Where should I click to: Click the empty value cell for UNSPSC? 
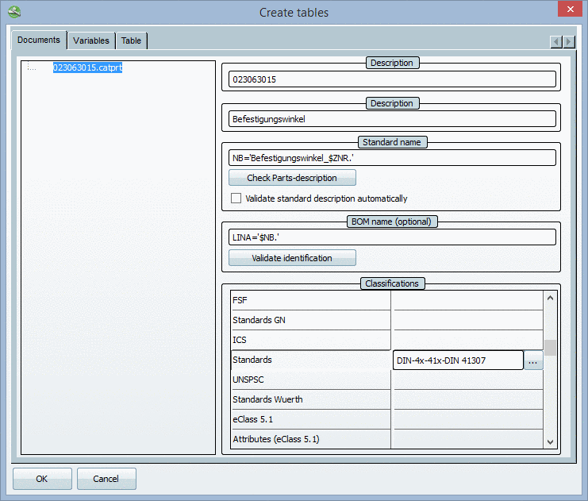click(467, 380)
